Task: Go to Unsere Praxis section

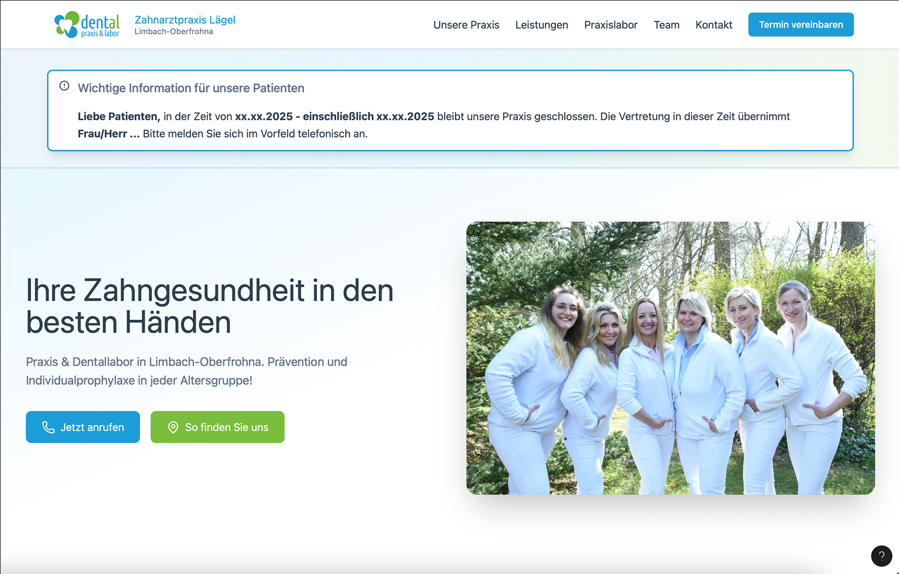Action: (x=466, y=25)
